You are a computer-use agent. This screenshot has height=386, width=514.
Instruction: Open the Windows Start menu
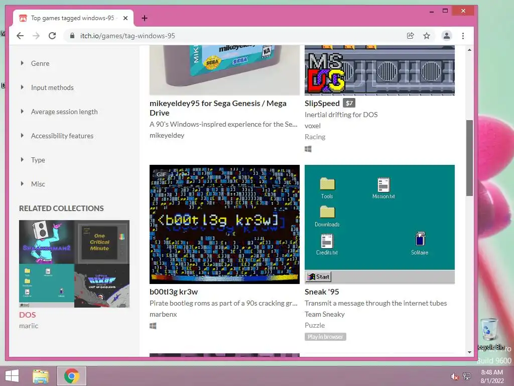coord(12,376)
